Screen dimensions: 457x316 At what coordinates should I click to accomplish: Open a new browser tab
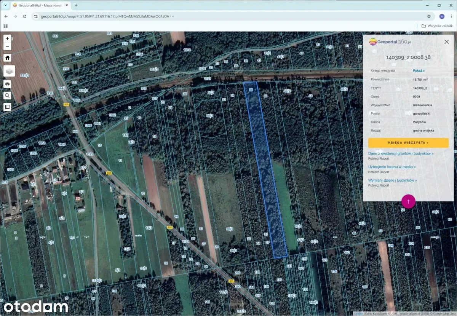coord(76,5)
